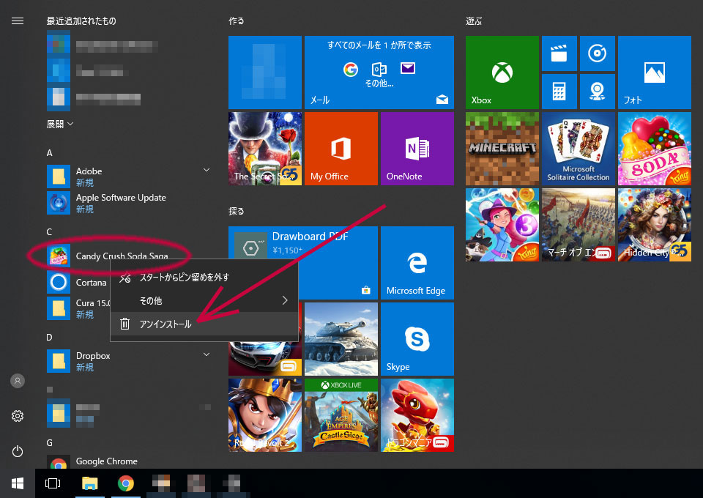Click the 最近追加されたもの heading
Screen dimensions: 703x498
(x=81, y=21)
